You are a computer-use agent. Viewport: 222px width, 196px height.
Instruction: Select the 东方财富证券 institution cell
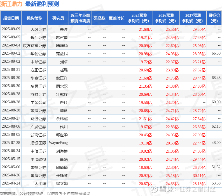tap(34, 46)
